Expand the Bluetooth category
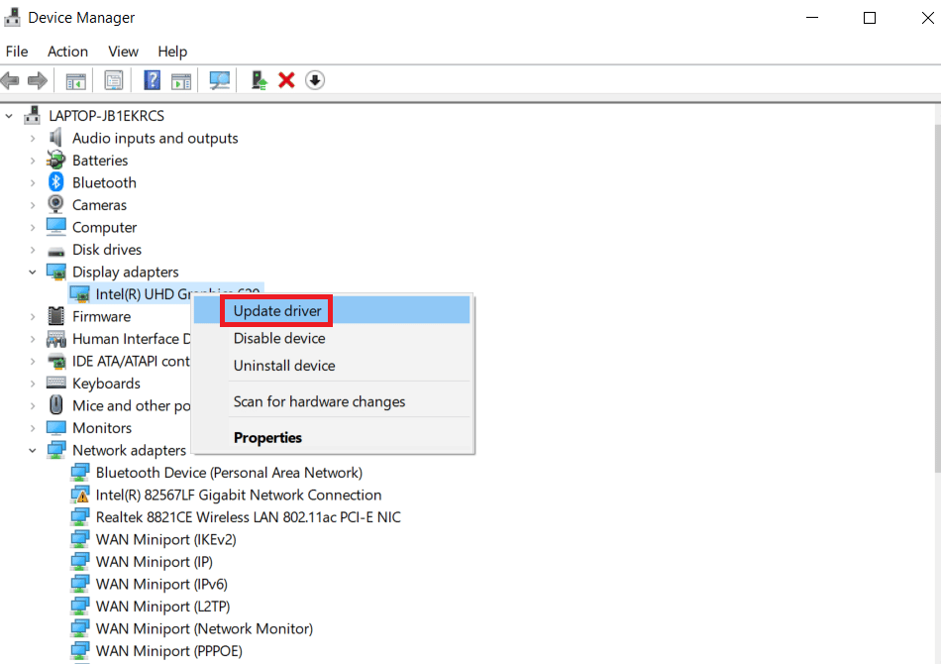 point(31,182)
